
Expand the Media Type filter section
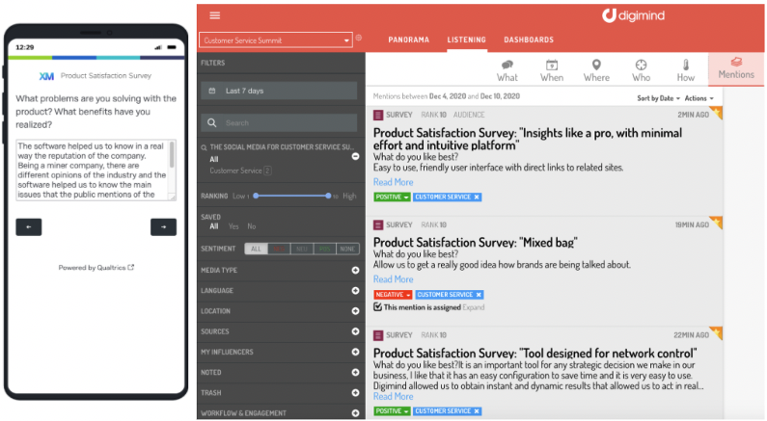[x=355, y=270]
